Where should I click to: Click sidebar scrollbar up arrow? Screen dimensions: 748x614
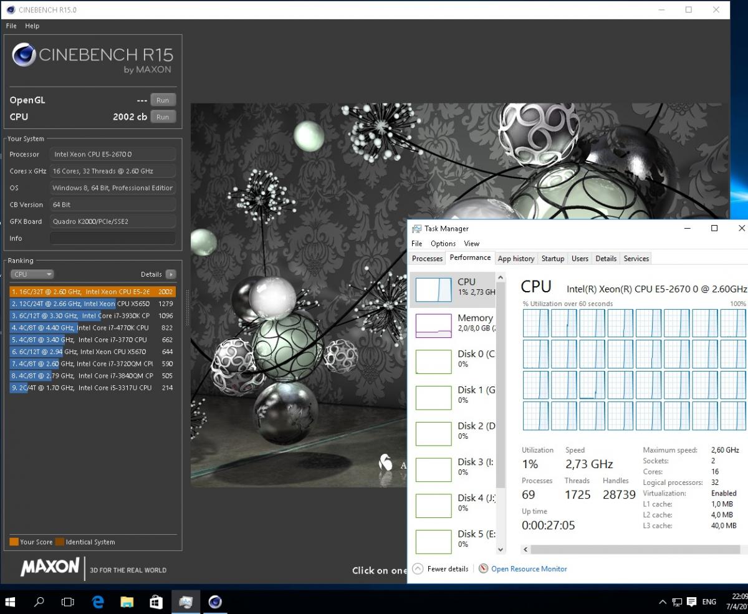(x=500, y=277)
